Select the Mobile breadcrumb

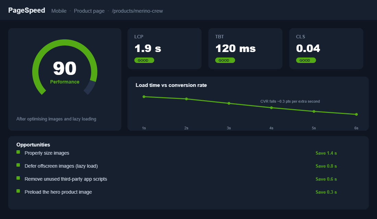point(59,11)
